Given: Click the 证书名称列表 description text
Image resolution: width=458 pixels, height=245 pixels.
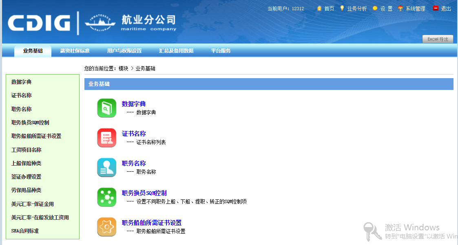Looking at the screenshot, I should coord(151,142).
